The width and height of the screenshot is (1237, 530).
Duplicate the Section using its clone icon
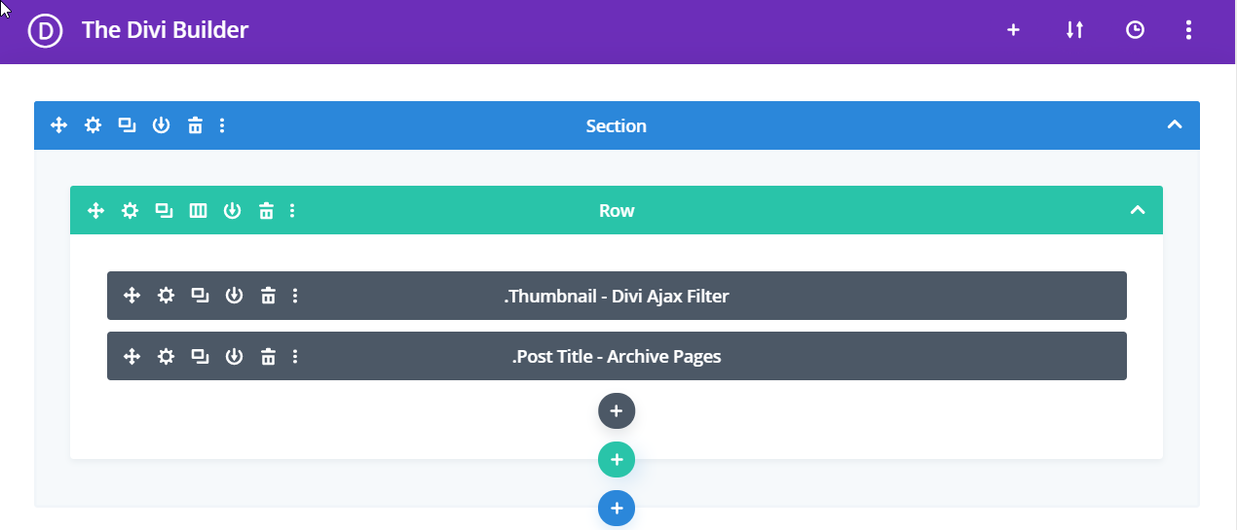point(127,125)
